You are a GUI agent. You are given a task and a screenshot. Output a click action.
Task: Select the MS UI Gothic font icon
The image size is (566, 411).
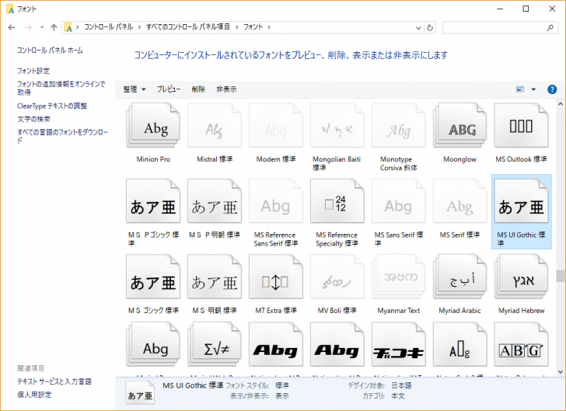pos(521,201)
